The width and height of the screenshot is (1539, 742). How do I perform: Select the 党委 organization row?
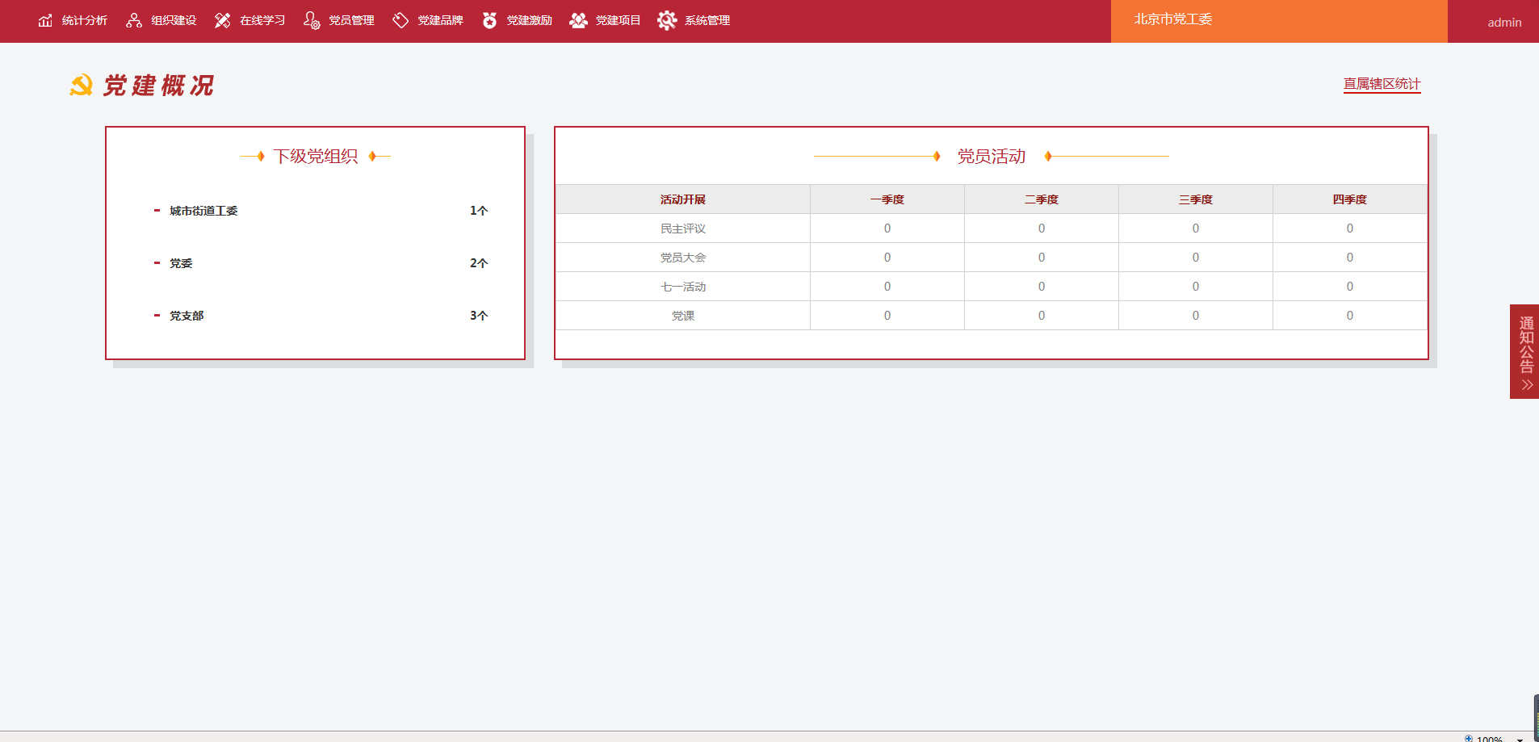click(321, 263)
